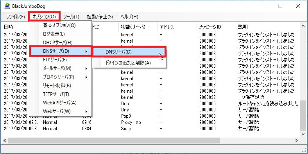This screenshot has height=154, width=308.
Task: Click thread ID 5884 cell
Action: point(87,129)
